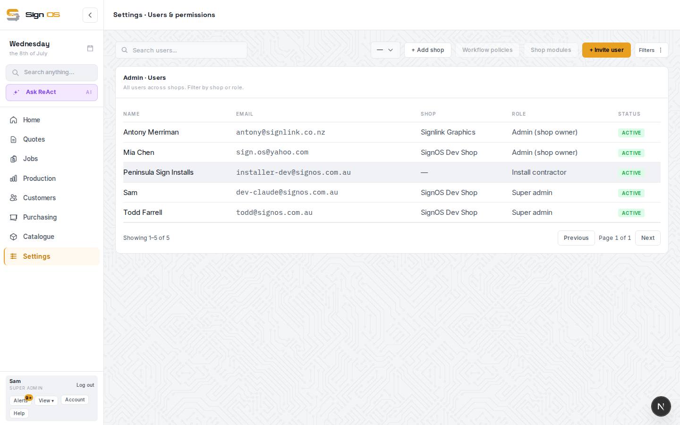Focus the Search users field

click(181, 50)
